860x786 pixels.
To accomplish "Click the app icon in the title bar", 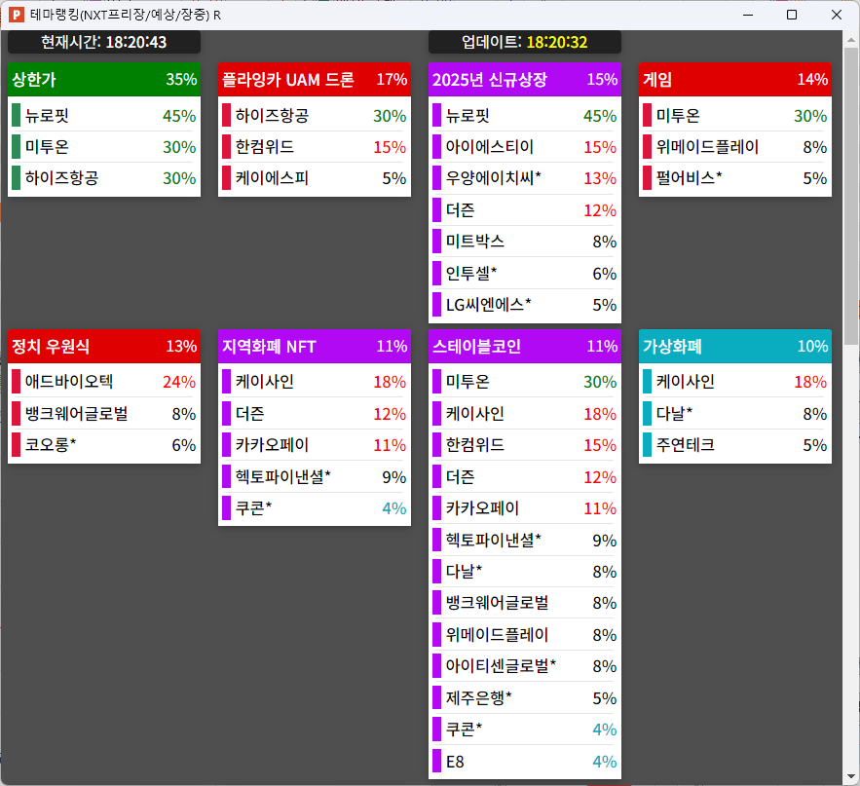I will click(16, 15).
